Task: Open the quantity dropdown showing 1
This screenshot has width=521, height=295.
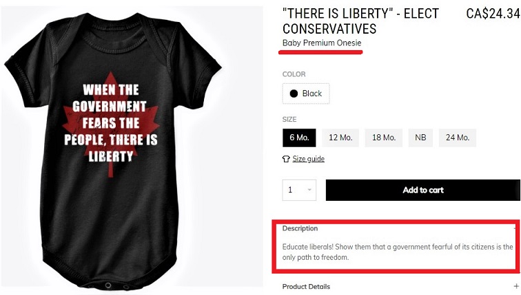Action: (x=299, y=190)
